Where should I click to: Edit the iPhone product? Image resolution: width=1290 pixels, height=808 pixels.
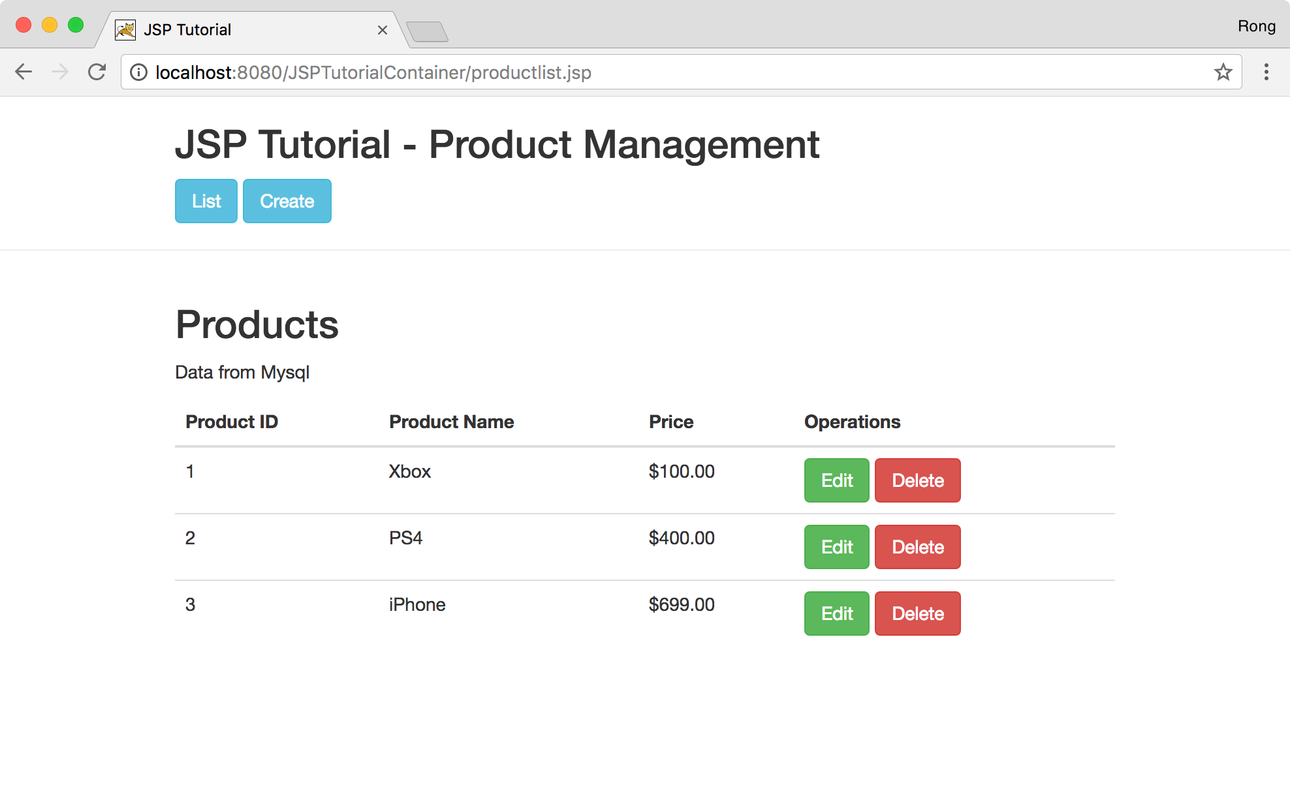837,614
